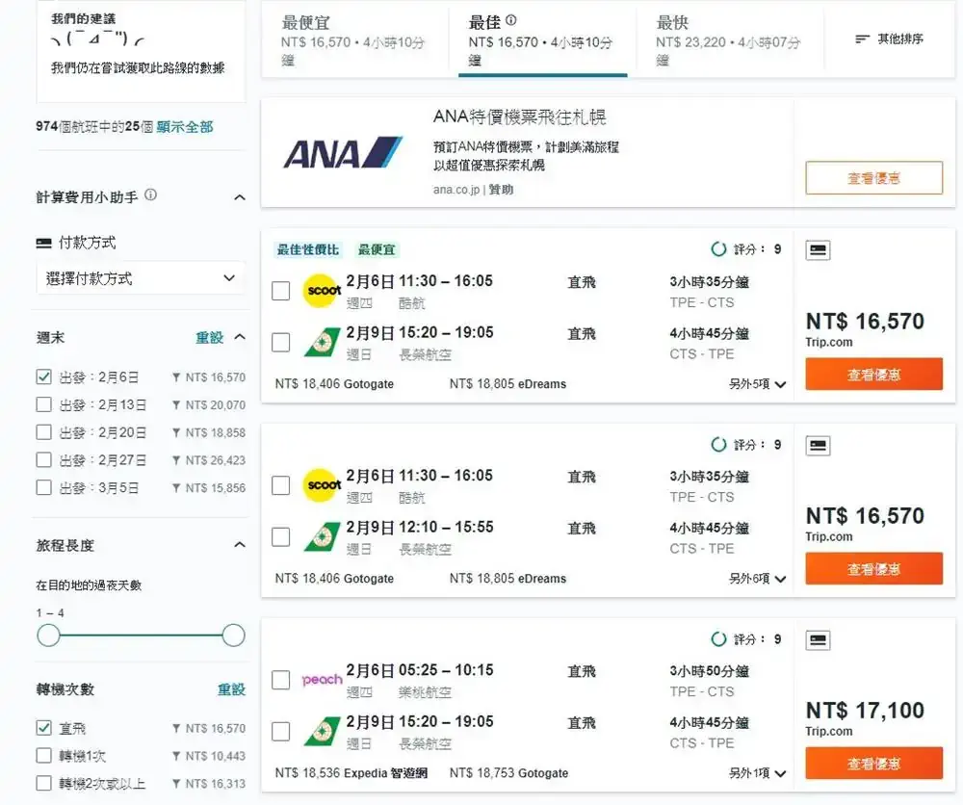963x805 pixels.
Task: Click filter funnel icon beside 直飛 price
Action: coord(176,728)
